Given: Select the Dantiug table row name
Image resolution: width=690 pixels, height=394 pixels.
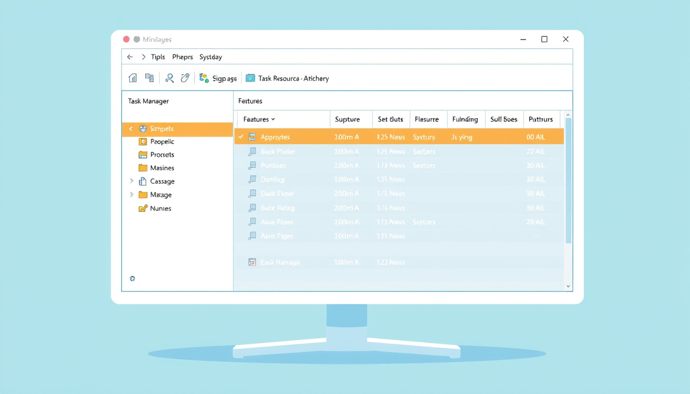Looking at the screenshot, I should click(272, 180).
